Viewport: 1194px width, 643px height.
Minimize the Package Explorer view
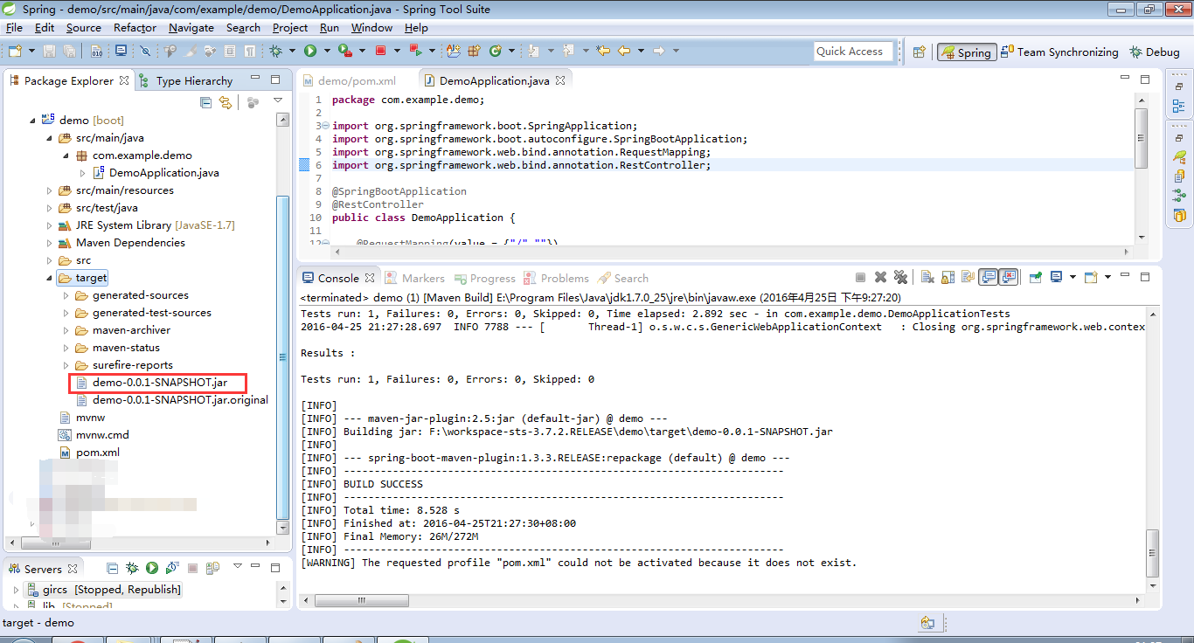coord(255,79)
